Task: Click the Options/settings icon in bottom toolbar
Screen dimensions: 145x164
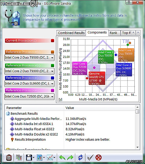Action: tap(9, 158)
